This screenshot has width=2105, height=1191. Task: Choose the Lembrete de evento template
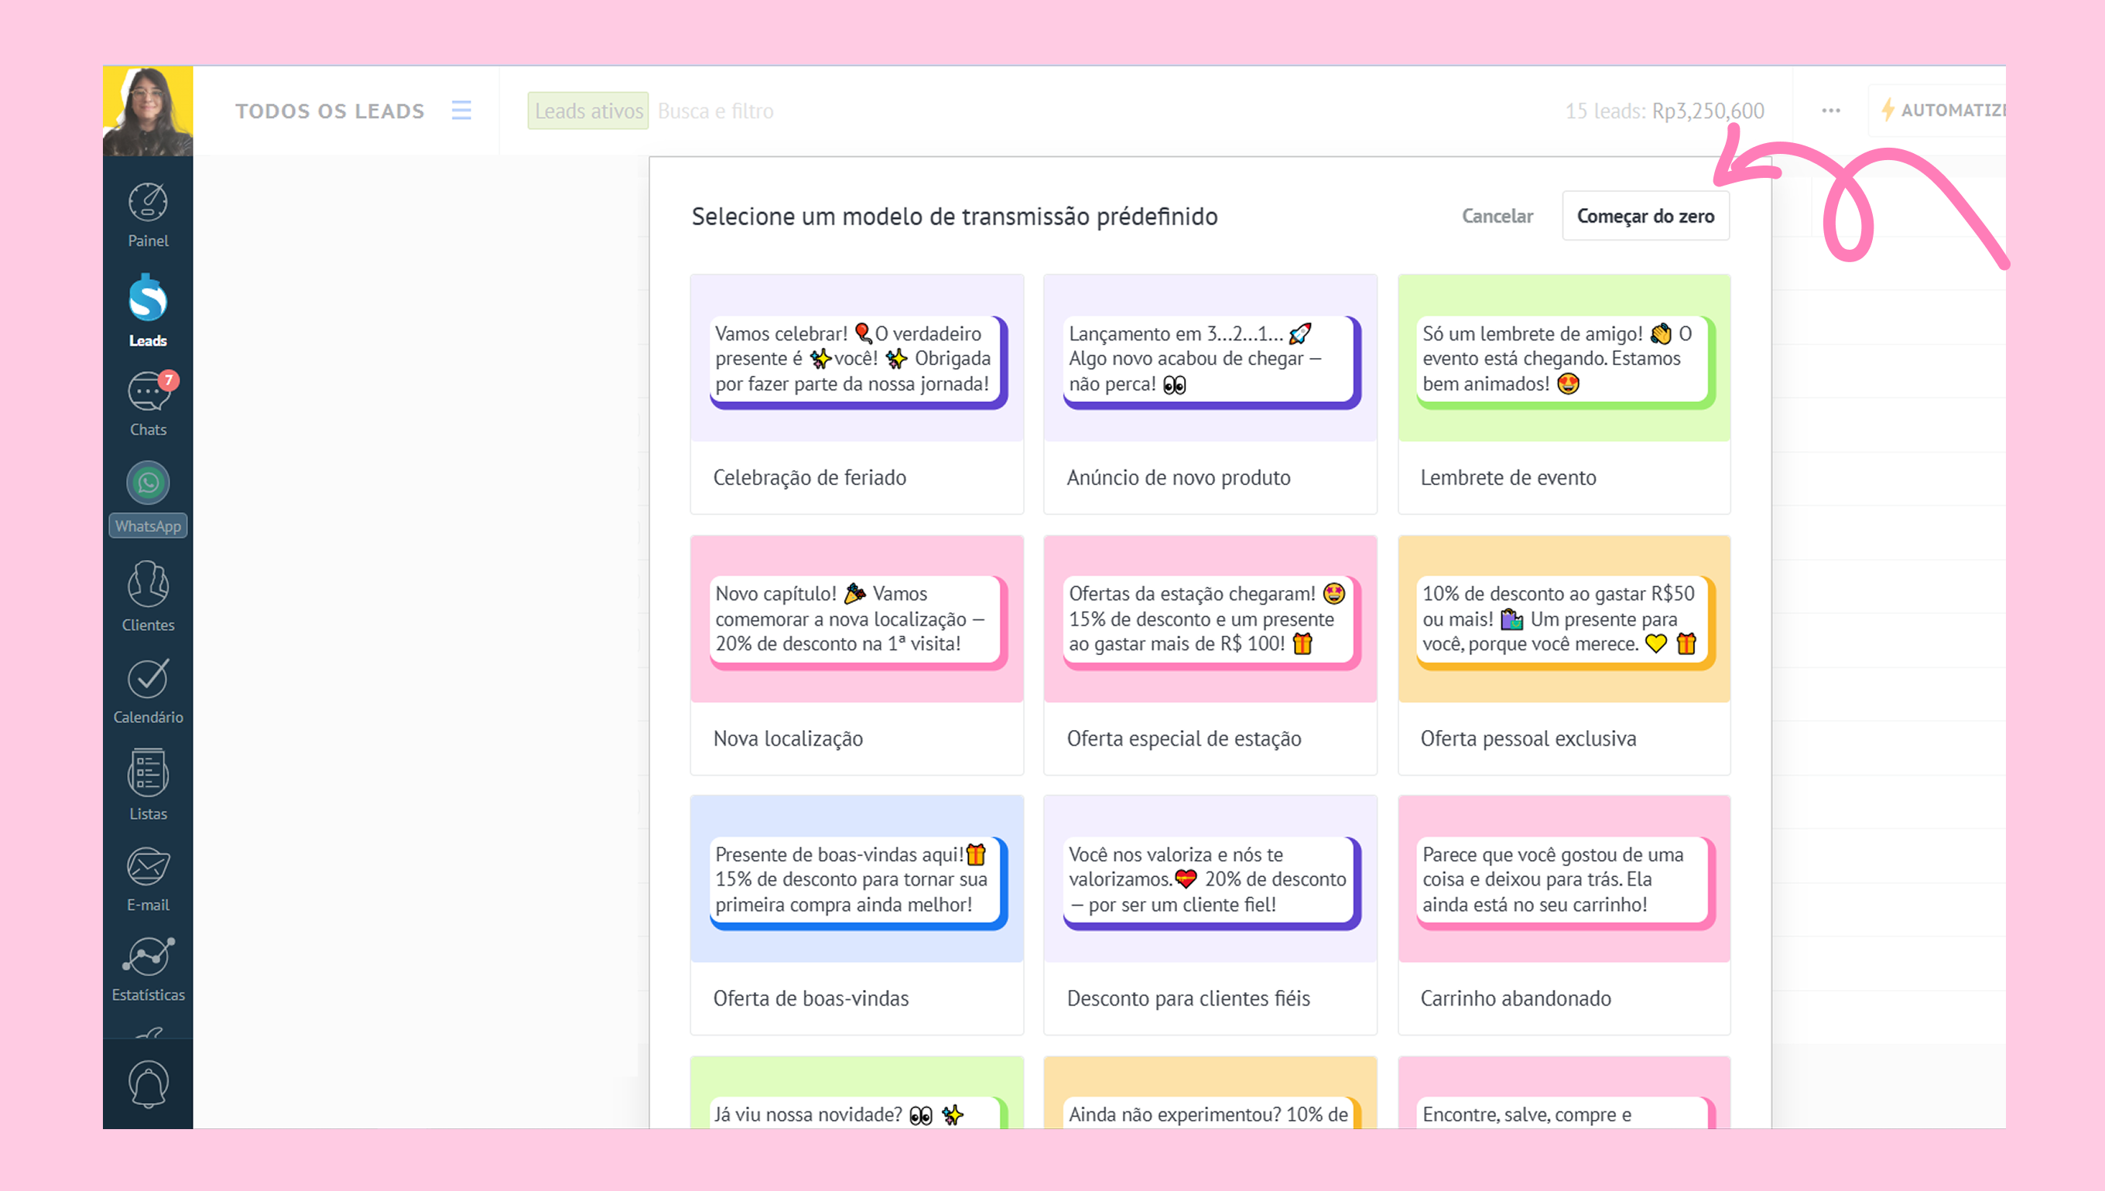[1563, 394]
